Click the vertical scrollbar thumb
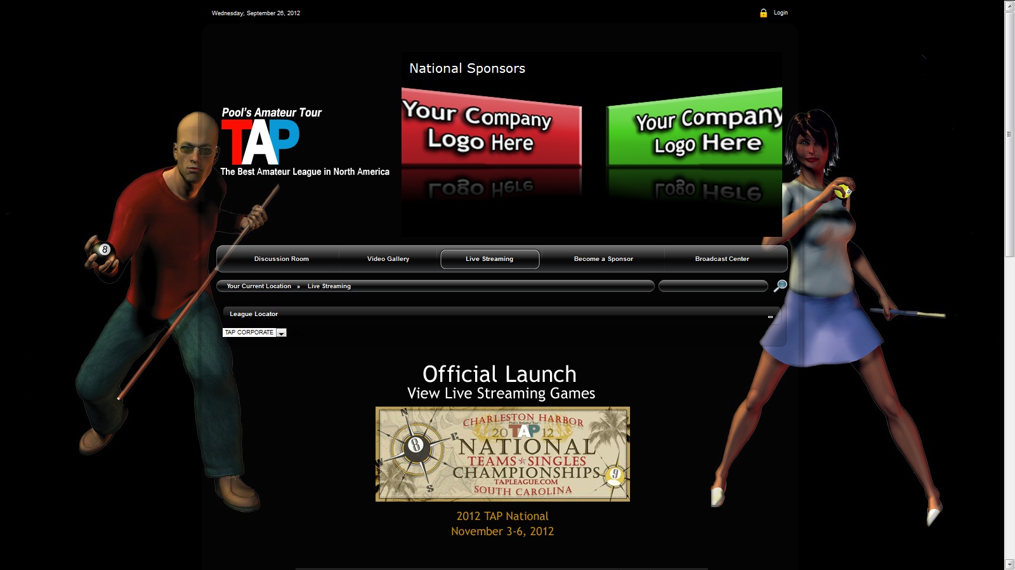1015x570 pixels. click(x=1009, y=134)
